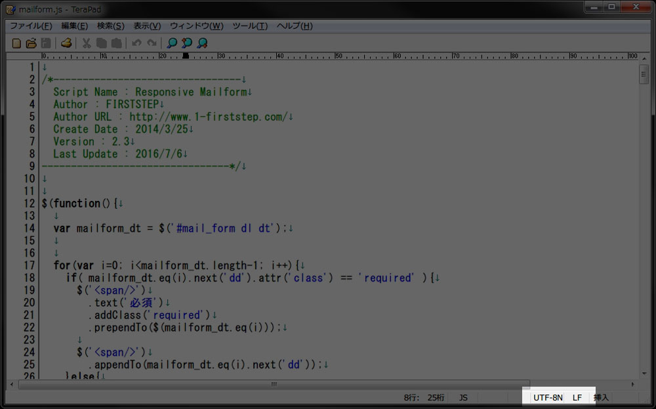Open the ヘルプ(H) menu

(x=294, y=26)
